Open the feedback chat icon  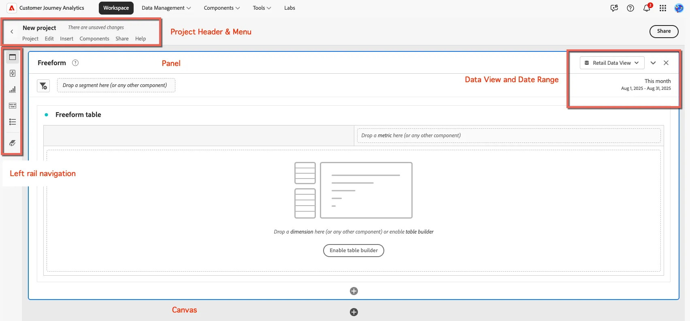[614, 8]
